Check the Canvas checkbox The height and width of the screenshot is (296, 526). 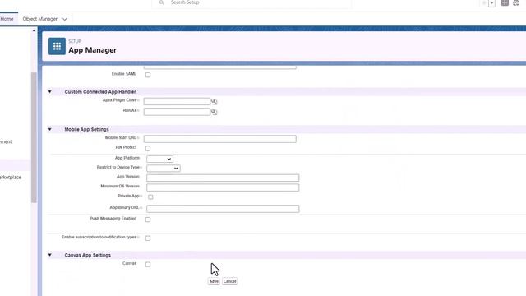148,265
